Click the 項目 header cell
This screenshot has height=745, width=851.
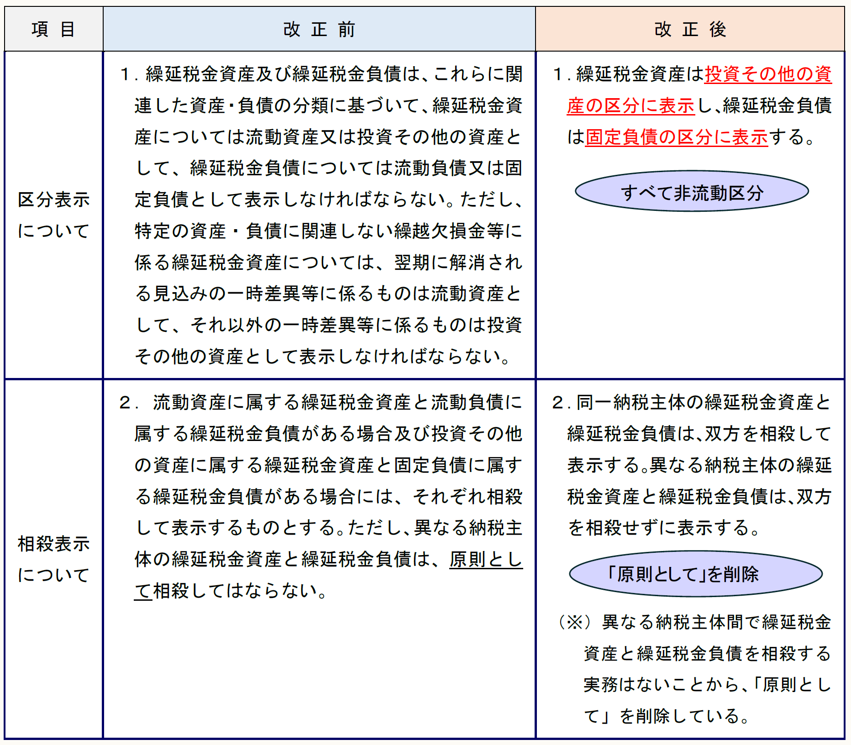click(x=53, y=29)
